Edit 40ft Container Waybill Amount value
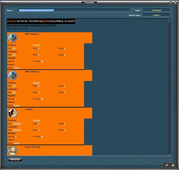Screen dimensions: 179x170 (16, 61)
